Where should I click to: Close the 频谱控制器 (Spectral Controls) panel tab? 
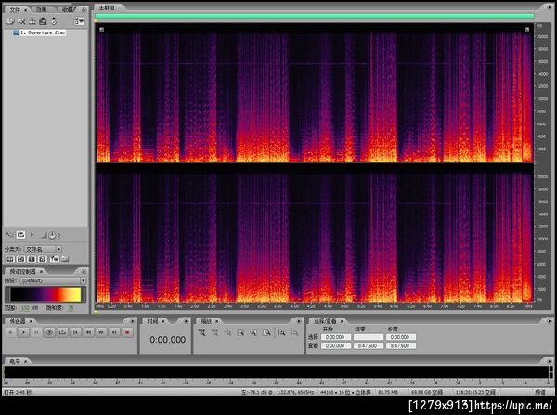click(41, 271)
